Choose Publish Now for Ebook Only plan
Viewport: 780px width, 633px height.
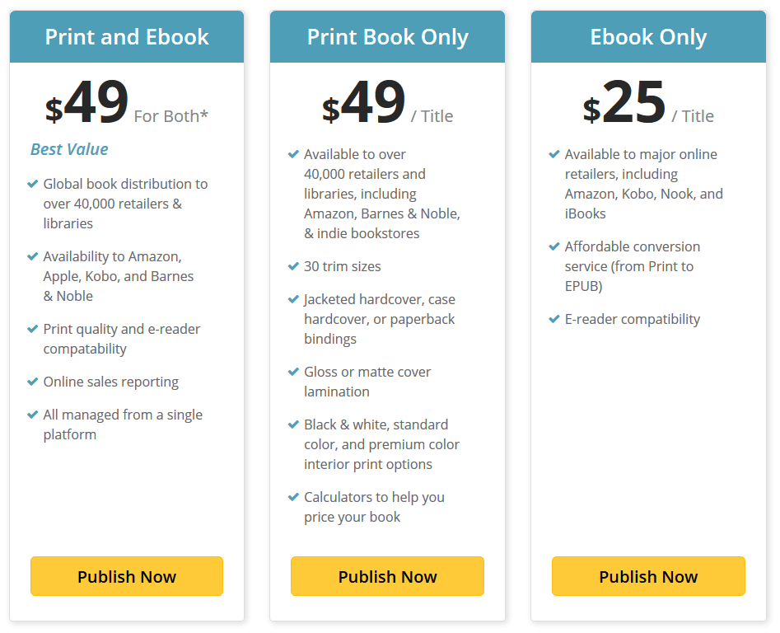648,576
